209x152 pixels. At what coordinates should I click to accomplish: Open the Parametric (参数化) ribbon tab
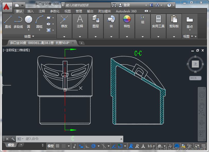click(54, 11)
